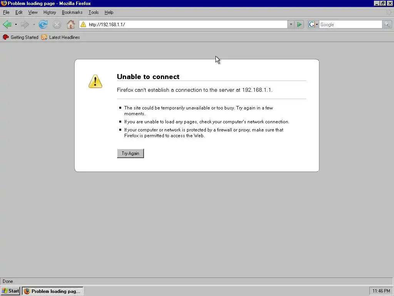The width and height of the screenshot is (394, 296).
Task: Click the Unable to connect heading
Action: 148,77
